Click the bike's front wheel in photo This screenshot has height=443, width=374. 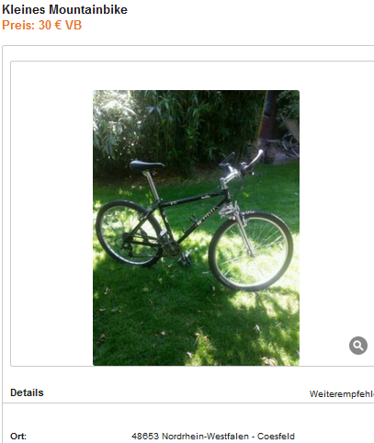[251, 251]
